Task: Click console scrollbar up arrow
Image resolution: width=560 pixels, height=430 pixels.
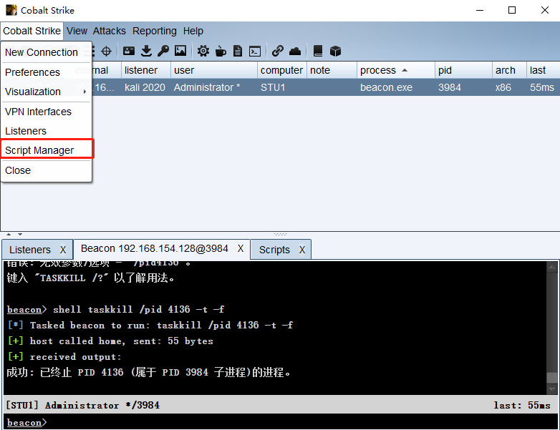Action: click(x=552, y=267)
